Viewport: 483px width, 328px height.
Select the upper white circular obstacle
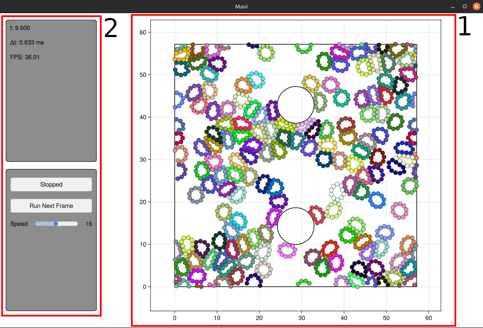coord(295,105)
